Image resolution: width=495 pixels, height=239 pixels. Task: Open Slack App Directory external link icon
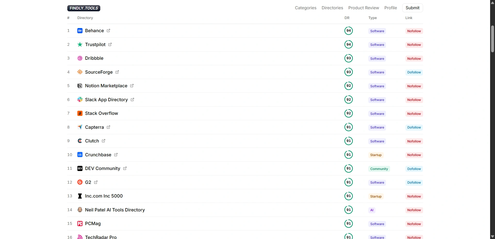(132, 100)
